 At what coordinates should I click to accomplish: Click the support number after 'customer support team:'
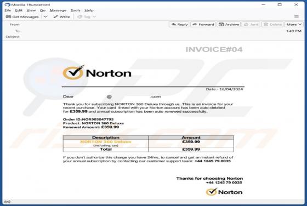click(213, 161)
